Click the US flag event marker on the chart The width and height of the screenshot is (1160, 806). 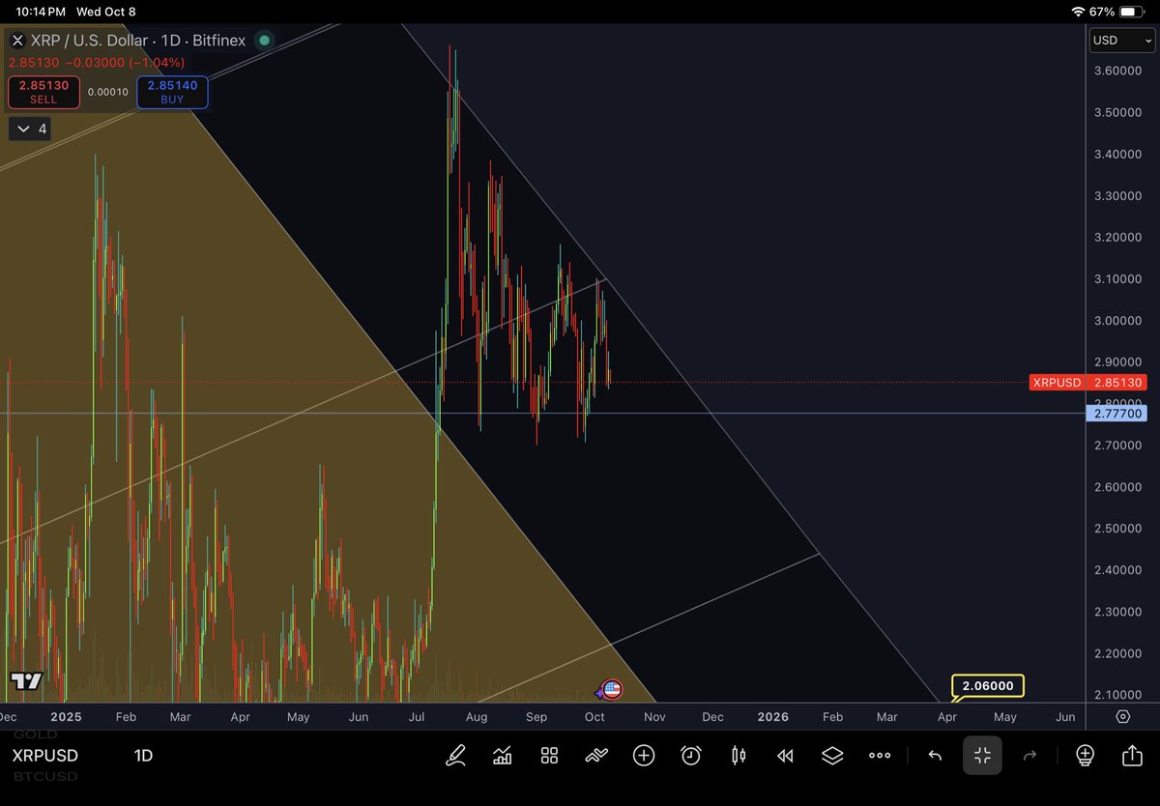[x=611, y=690]
